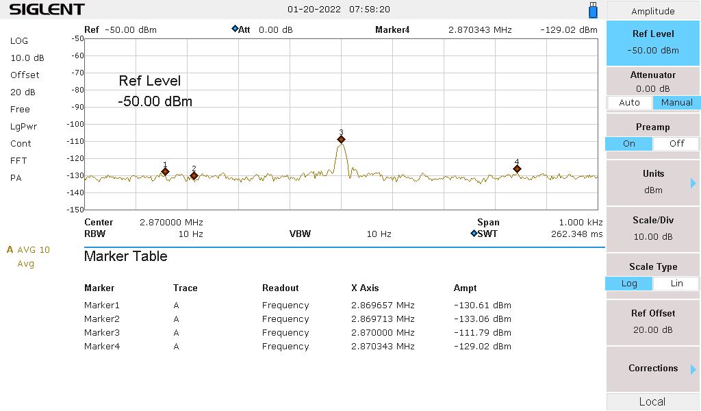Click the SWT diamond indicator icon
Screen dimensions: 701x411
pos(474,233)
